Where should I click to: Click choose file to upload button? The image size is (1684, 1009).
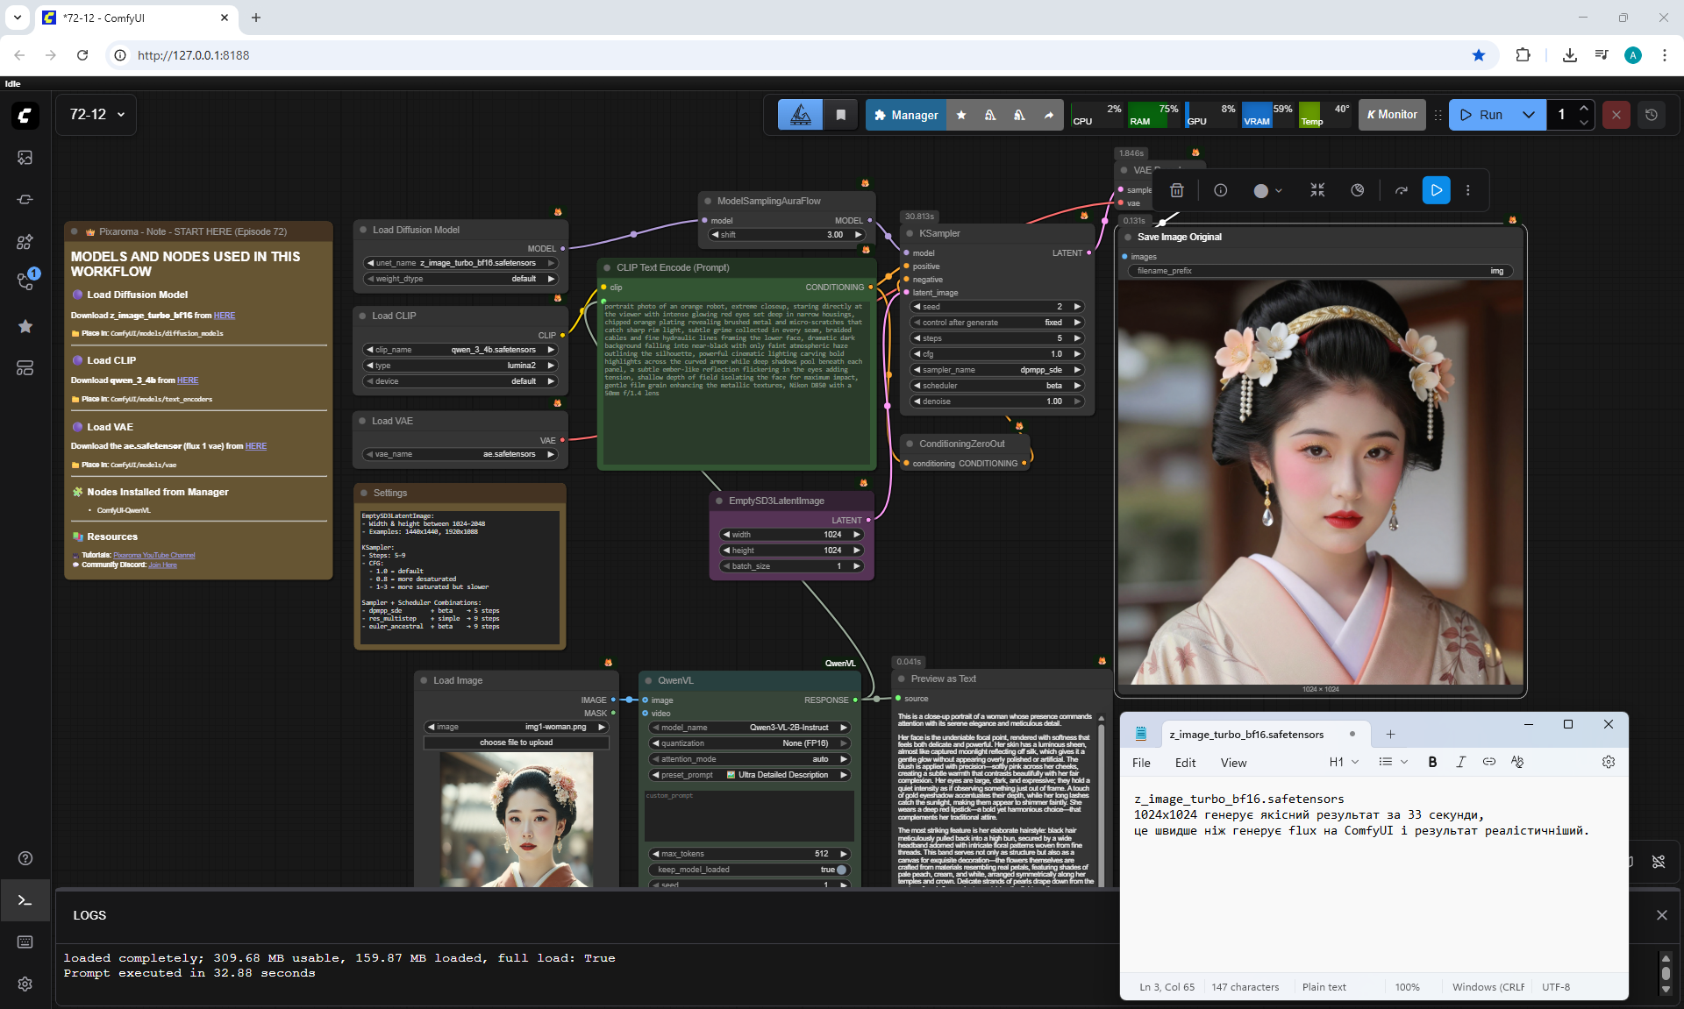pyautogui.click(x=516, y=743)
